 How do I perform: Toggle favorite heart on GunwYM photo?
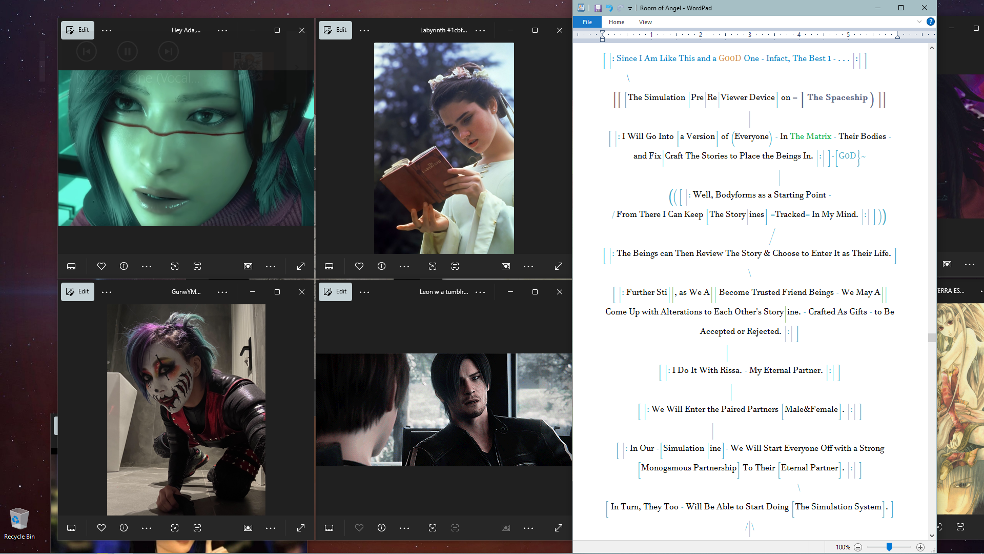pos(101,528)
